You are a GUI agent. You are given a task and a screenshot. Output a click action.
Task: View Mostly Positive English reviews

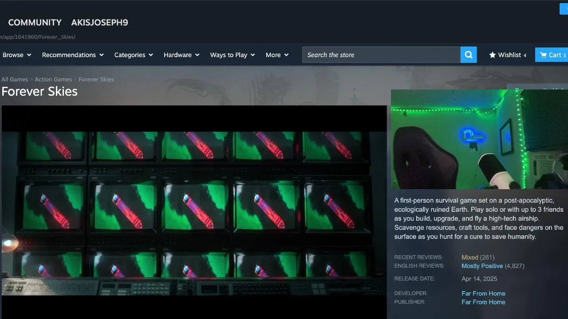[482, 266]
